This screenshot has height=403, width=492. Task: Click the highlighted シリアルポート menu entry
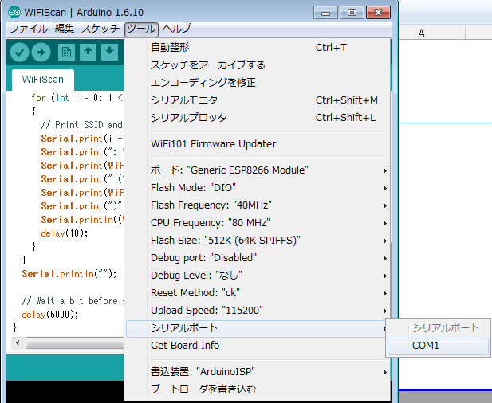click(258, 328)
